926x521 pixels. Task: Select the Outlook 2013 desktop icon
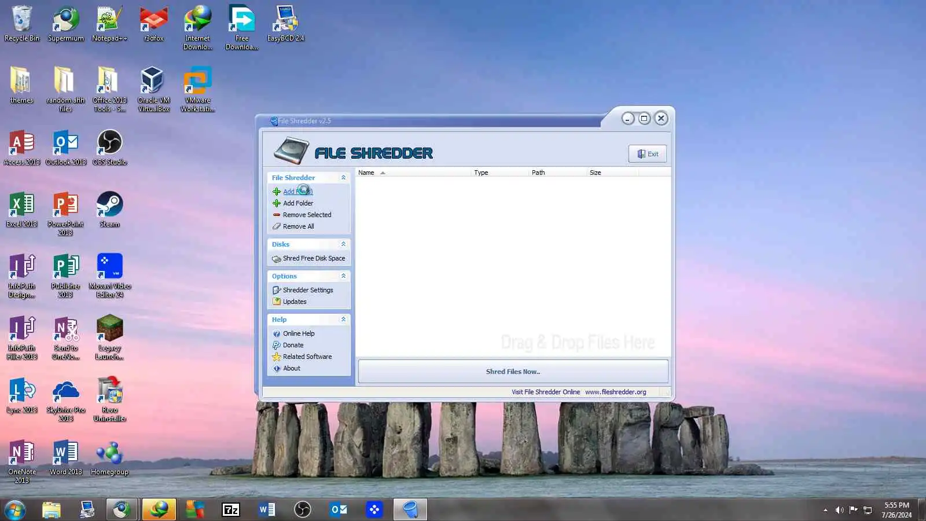[66, 148]
